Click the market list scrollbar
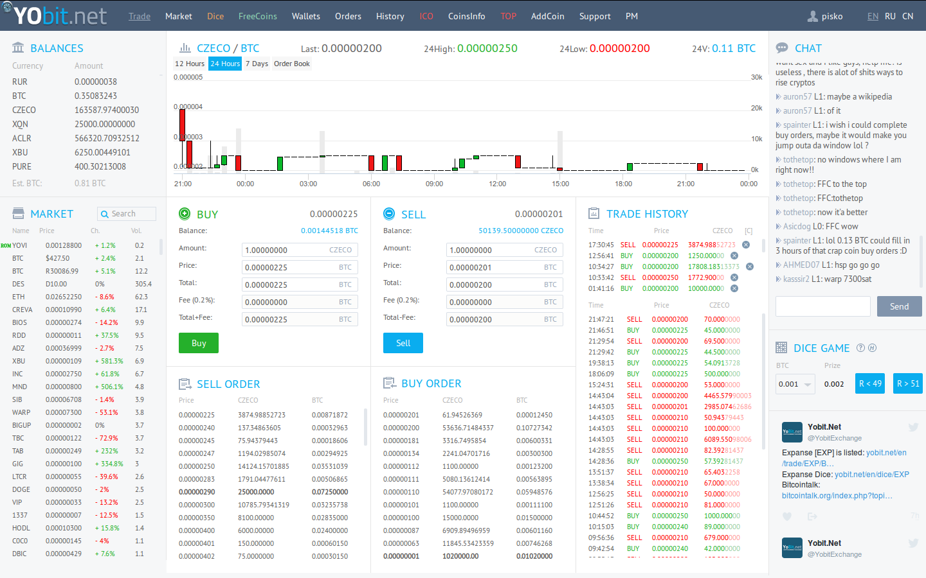The height and width of the screenshot is (578, 926). pos(161,247)
